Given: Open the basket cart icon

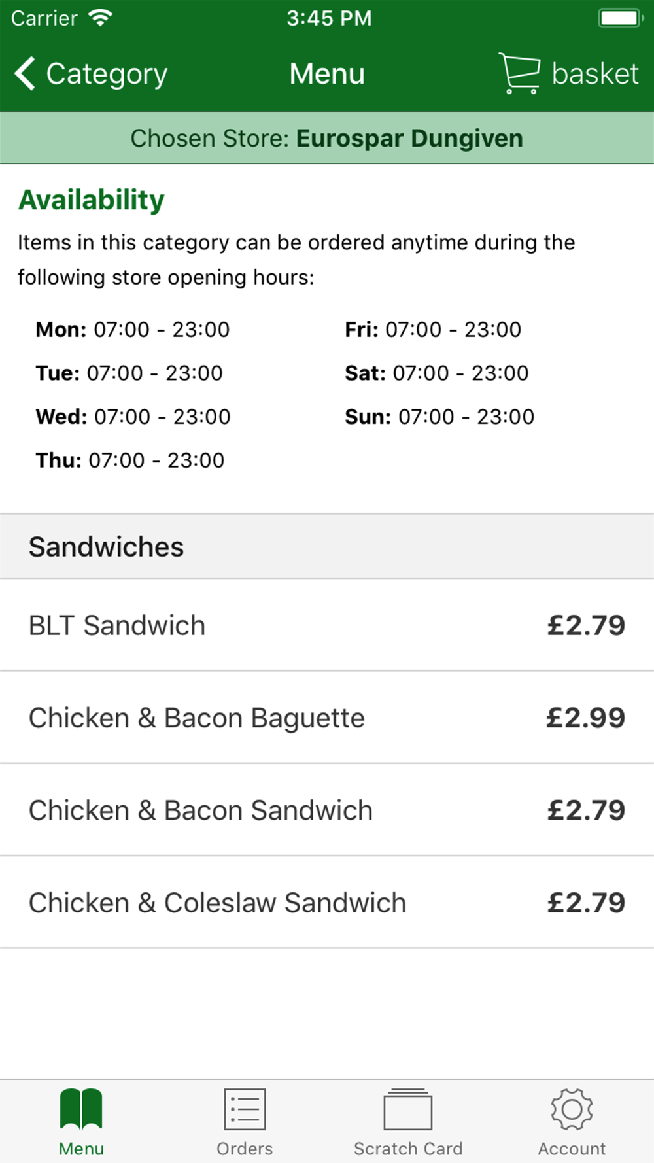Looking at the screenshot, I should [x=519, y=73].
